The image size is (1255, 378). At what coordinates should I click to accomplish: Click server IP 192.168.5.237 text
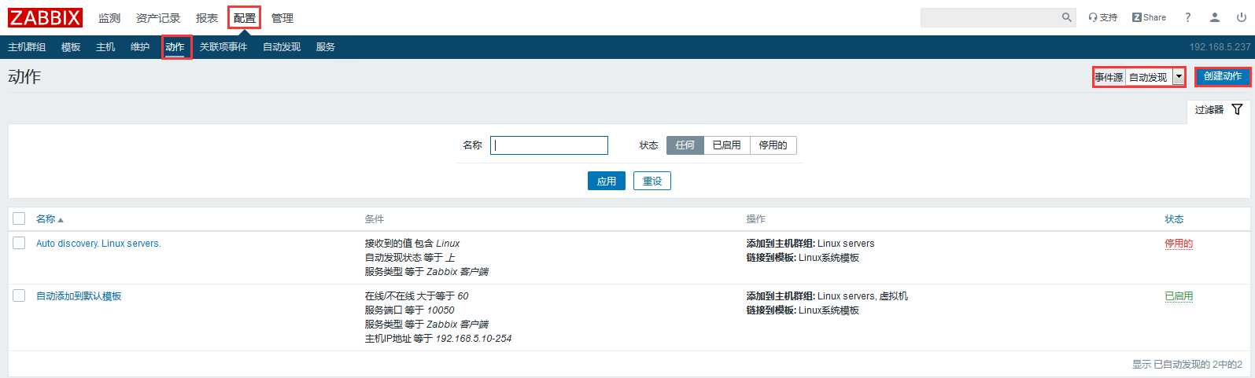[1220, 47]
